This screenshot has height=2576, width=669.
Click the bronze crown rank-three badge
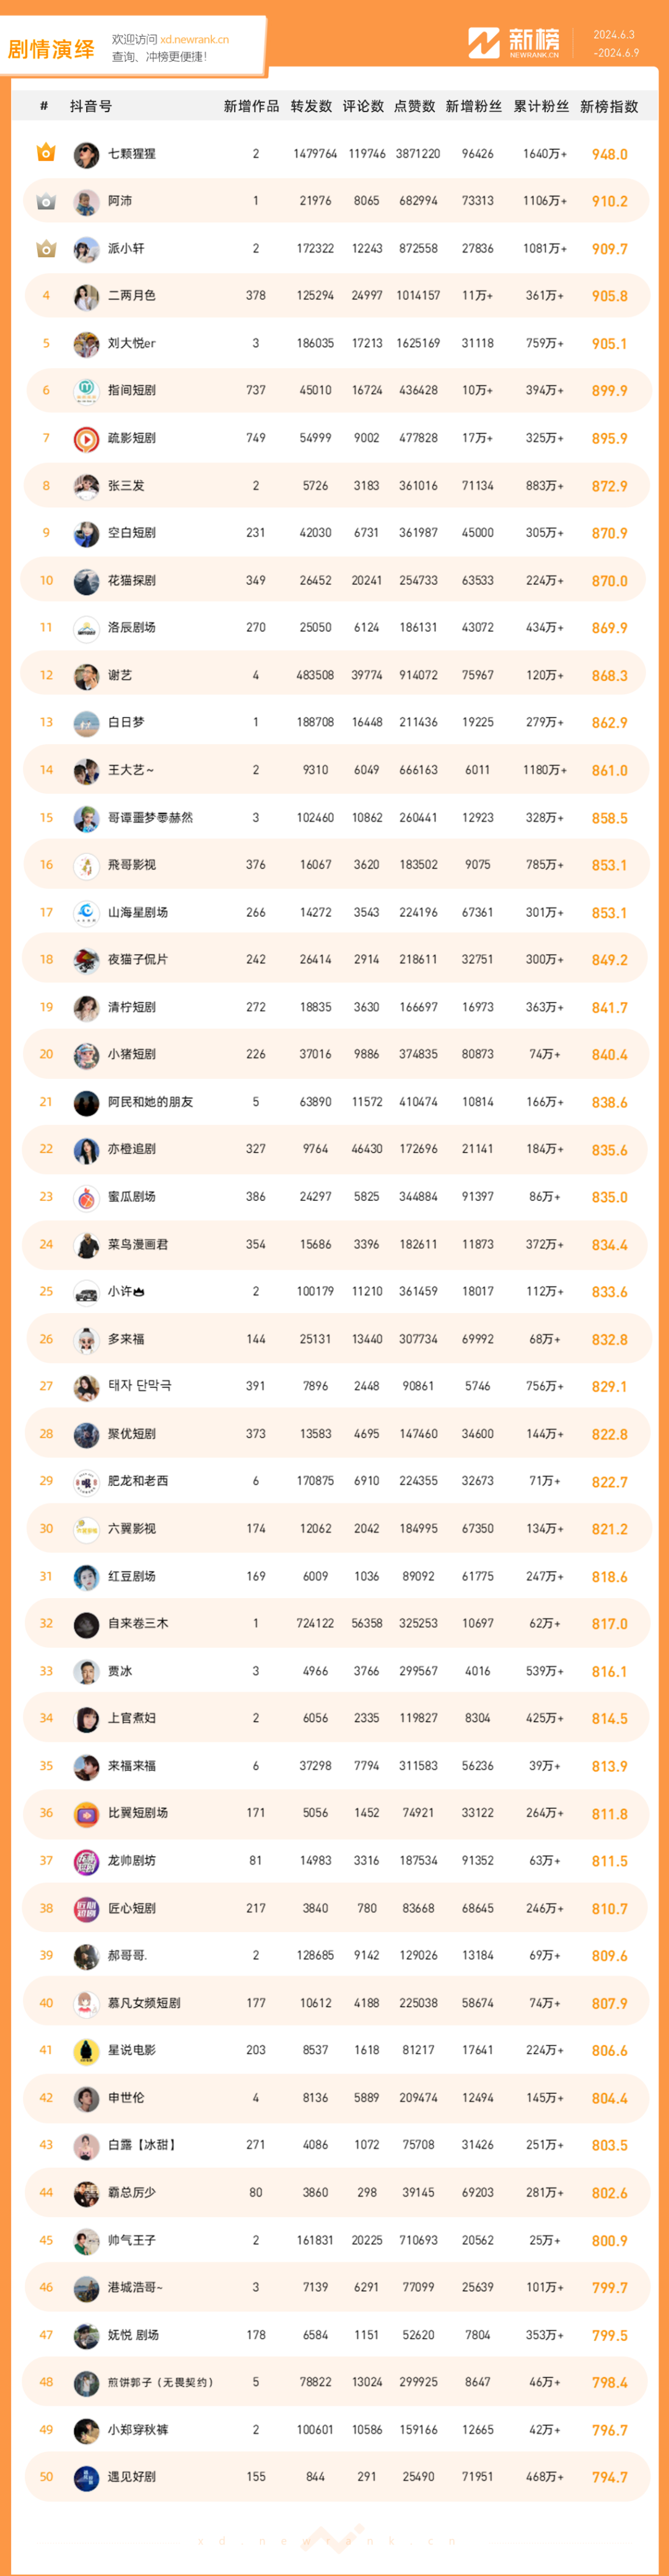point(46,248)
